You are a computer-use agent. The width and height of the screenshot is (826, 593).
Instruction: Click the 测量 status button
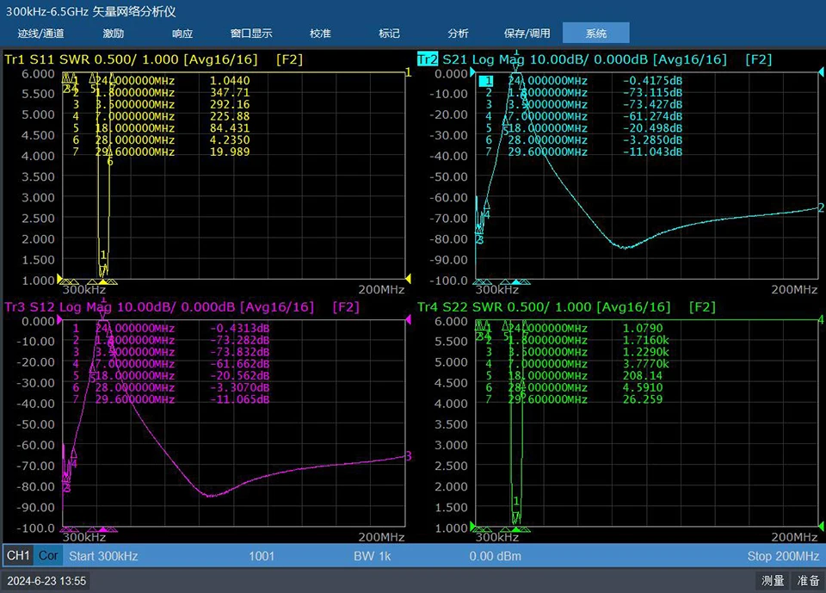pyautogui.click(x=773, y=580)
